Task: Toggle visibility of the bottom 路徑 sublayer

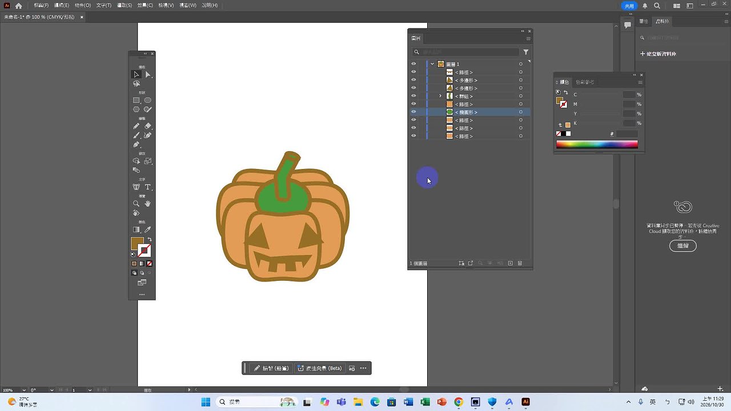Action: point(413,136)
